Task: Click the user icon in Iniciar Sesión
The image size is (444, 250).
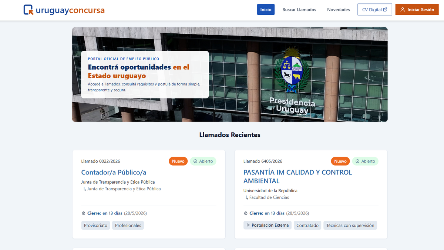Action: tap(403, 10)
